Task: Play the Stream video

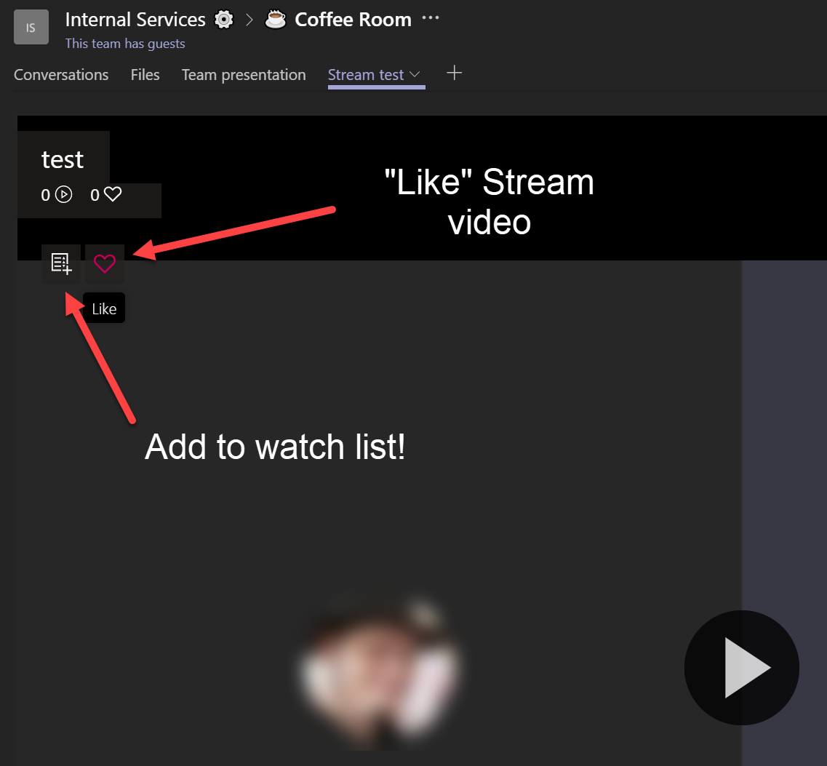Action: (x=741, y=668)
